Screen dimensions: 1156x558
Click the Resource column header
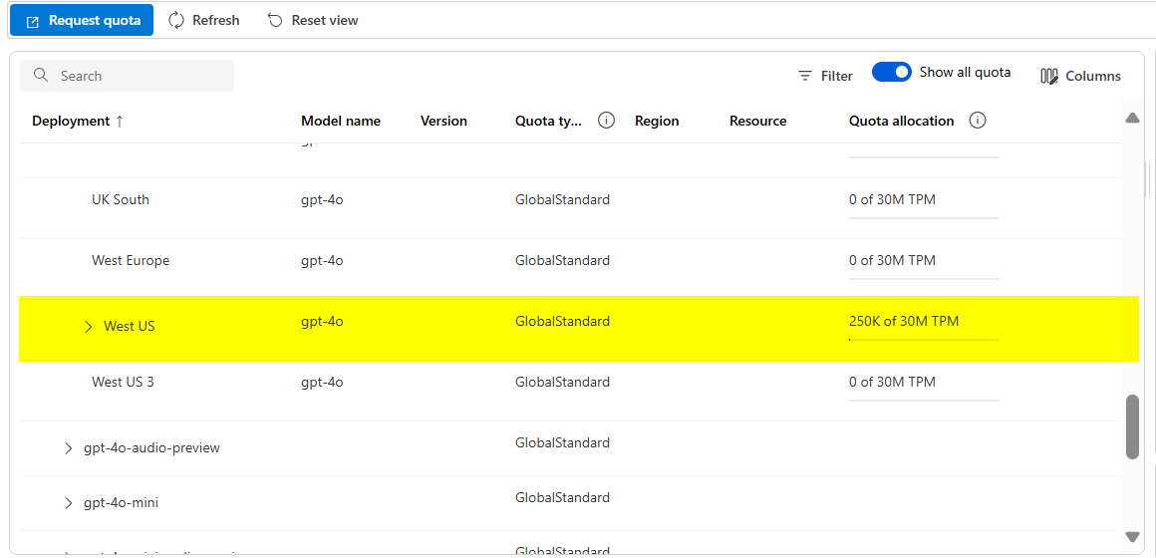coord(758,121)
